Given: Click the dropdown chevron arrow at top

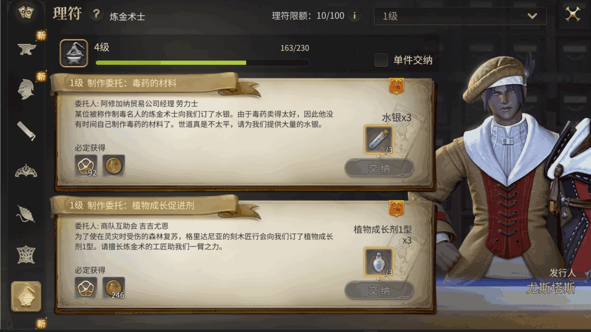Looking at the screenshot, I should 532,16.
